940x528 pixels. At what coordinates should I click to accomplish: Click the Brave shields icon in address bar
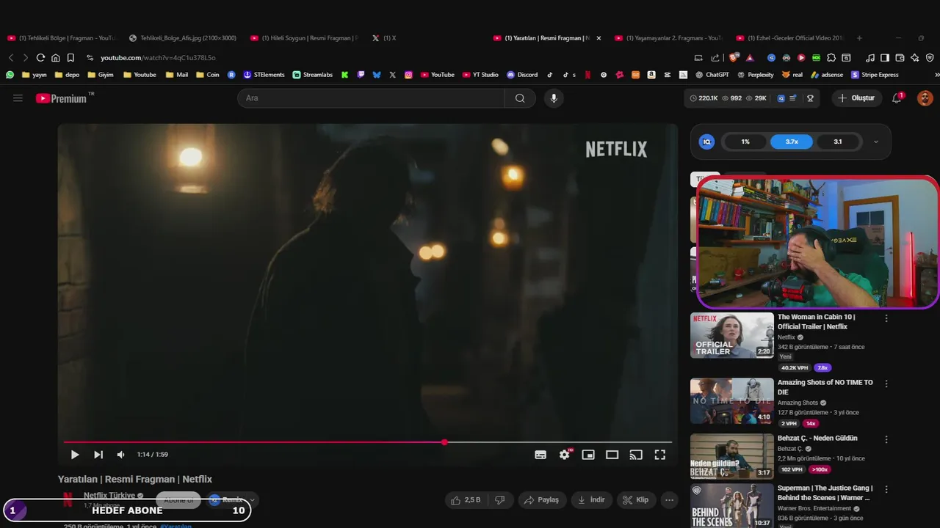click(x=734, y=58)
